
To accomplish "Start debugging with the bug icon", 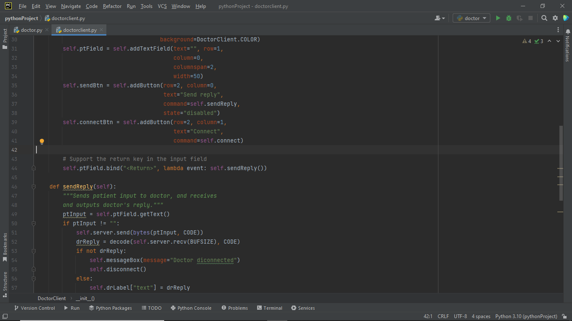I will (509, 18).
